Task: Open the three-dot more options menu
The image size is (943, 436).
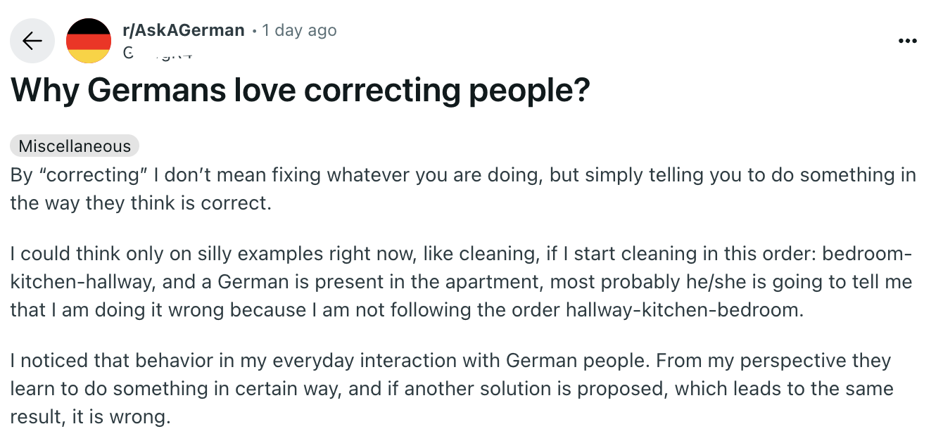Action: pos(908,41)
